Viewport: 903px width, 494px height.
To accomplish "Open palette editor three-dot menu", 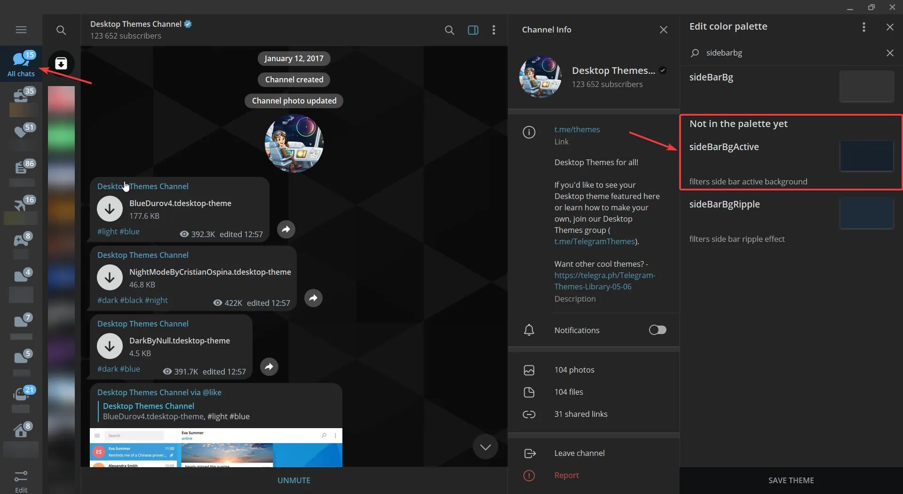I will [863, 27].
